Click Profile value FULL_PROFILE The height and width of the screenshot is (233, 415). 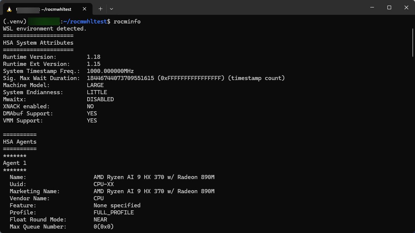point(114,213)
